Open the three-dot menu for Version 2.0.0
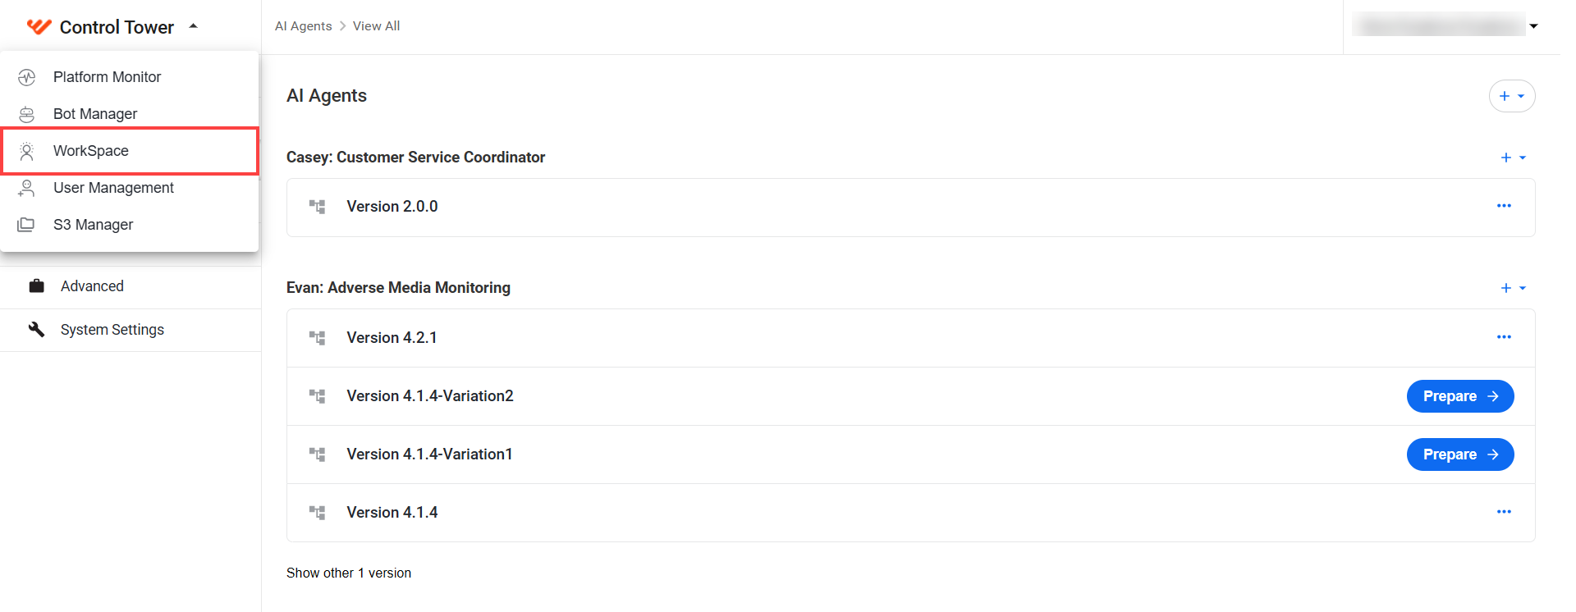This screenshot has width=1576, height=612. 1504,206
